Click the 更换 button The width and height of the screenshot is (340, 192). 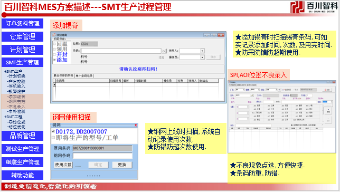tap(122, 165)
